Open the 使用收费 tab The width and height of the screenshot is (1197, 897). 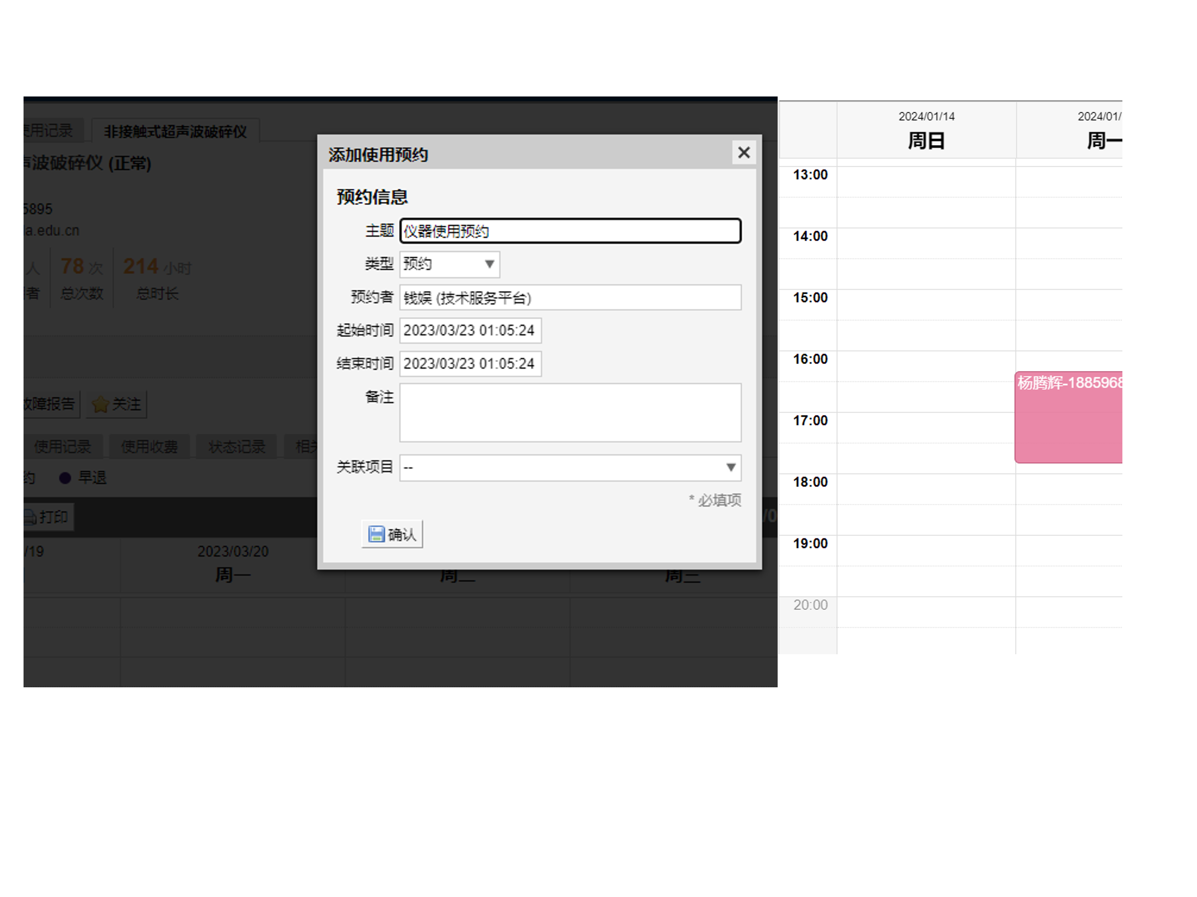149,447
